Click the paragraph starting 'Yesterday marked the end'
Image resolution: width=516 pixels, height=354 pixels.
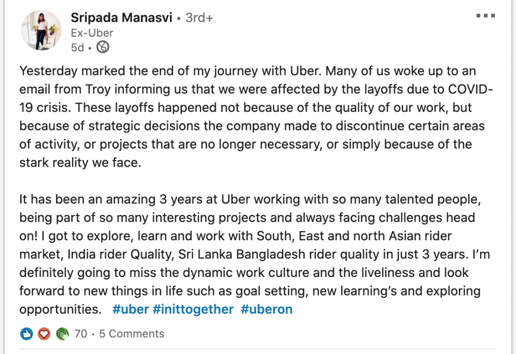[256, 117]
